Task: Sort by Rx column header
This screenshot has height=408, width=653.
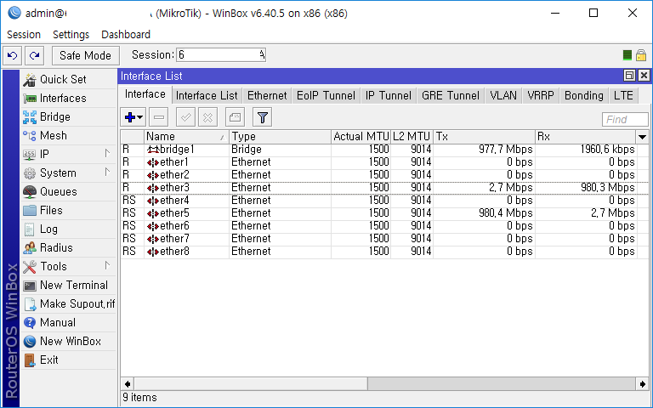Action: [586, 137]
